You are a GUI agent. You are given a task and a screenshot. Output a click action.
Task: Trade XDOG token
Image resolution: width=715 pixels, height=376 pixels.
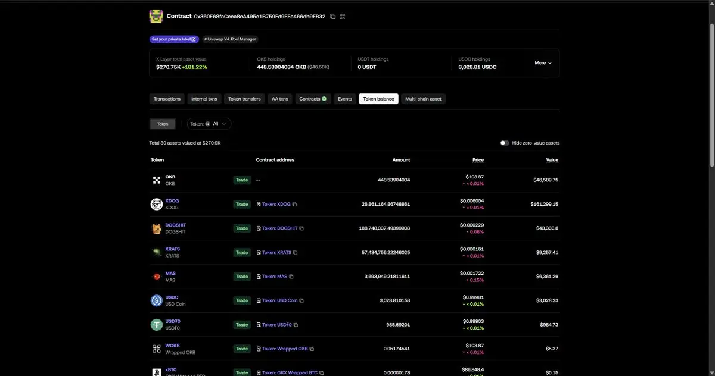(242, 204)
